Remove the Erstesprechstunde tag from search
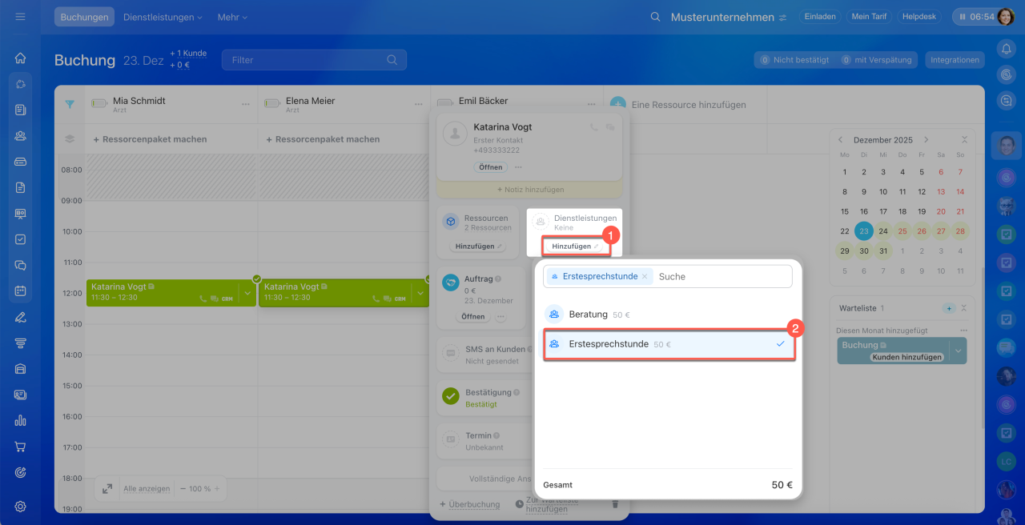The image size is (1025, 525). click(x=645, y=277)
